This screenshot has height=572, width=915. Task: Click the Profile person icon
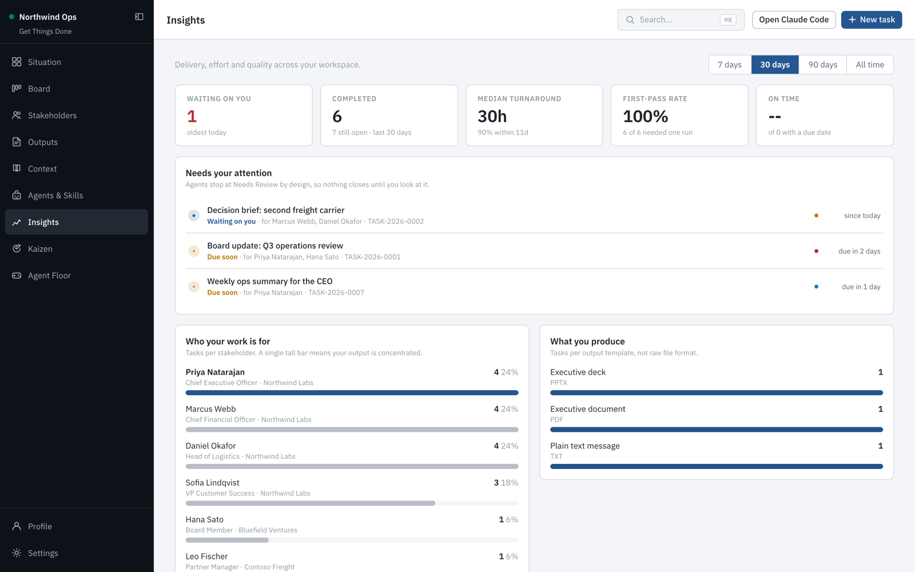(x=17, y=526)
